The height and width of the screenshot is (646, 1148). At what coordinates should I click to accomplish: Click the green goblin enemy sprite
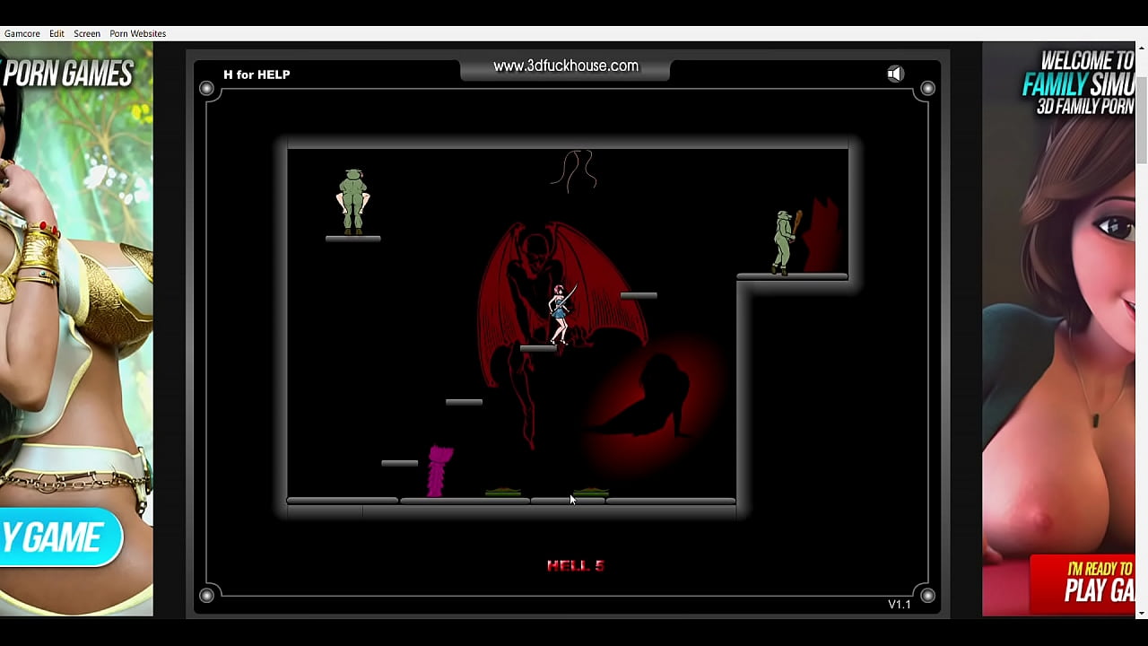[352, 199]
